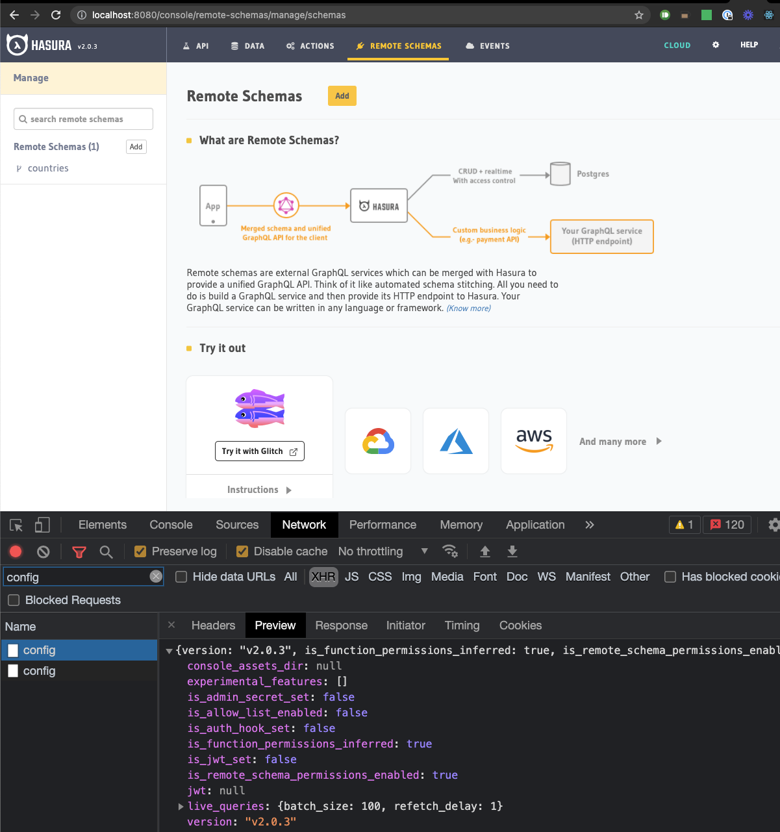780x832 pixels.
Task: Open the network filter funnel icon
Action: click(x=79, y=551)
